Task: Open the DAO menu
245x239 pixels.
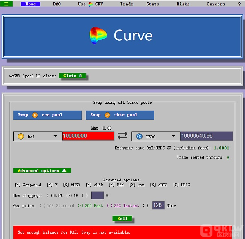Action: click(57, 4)
